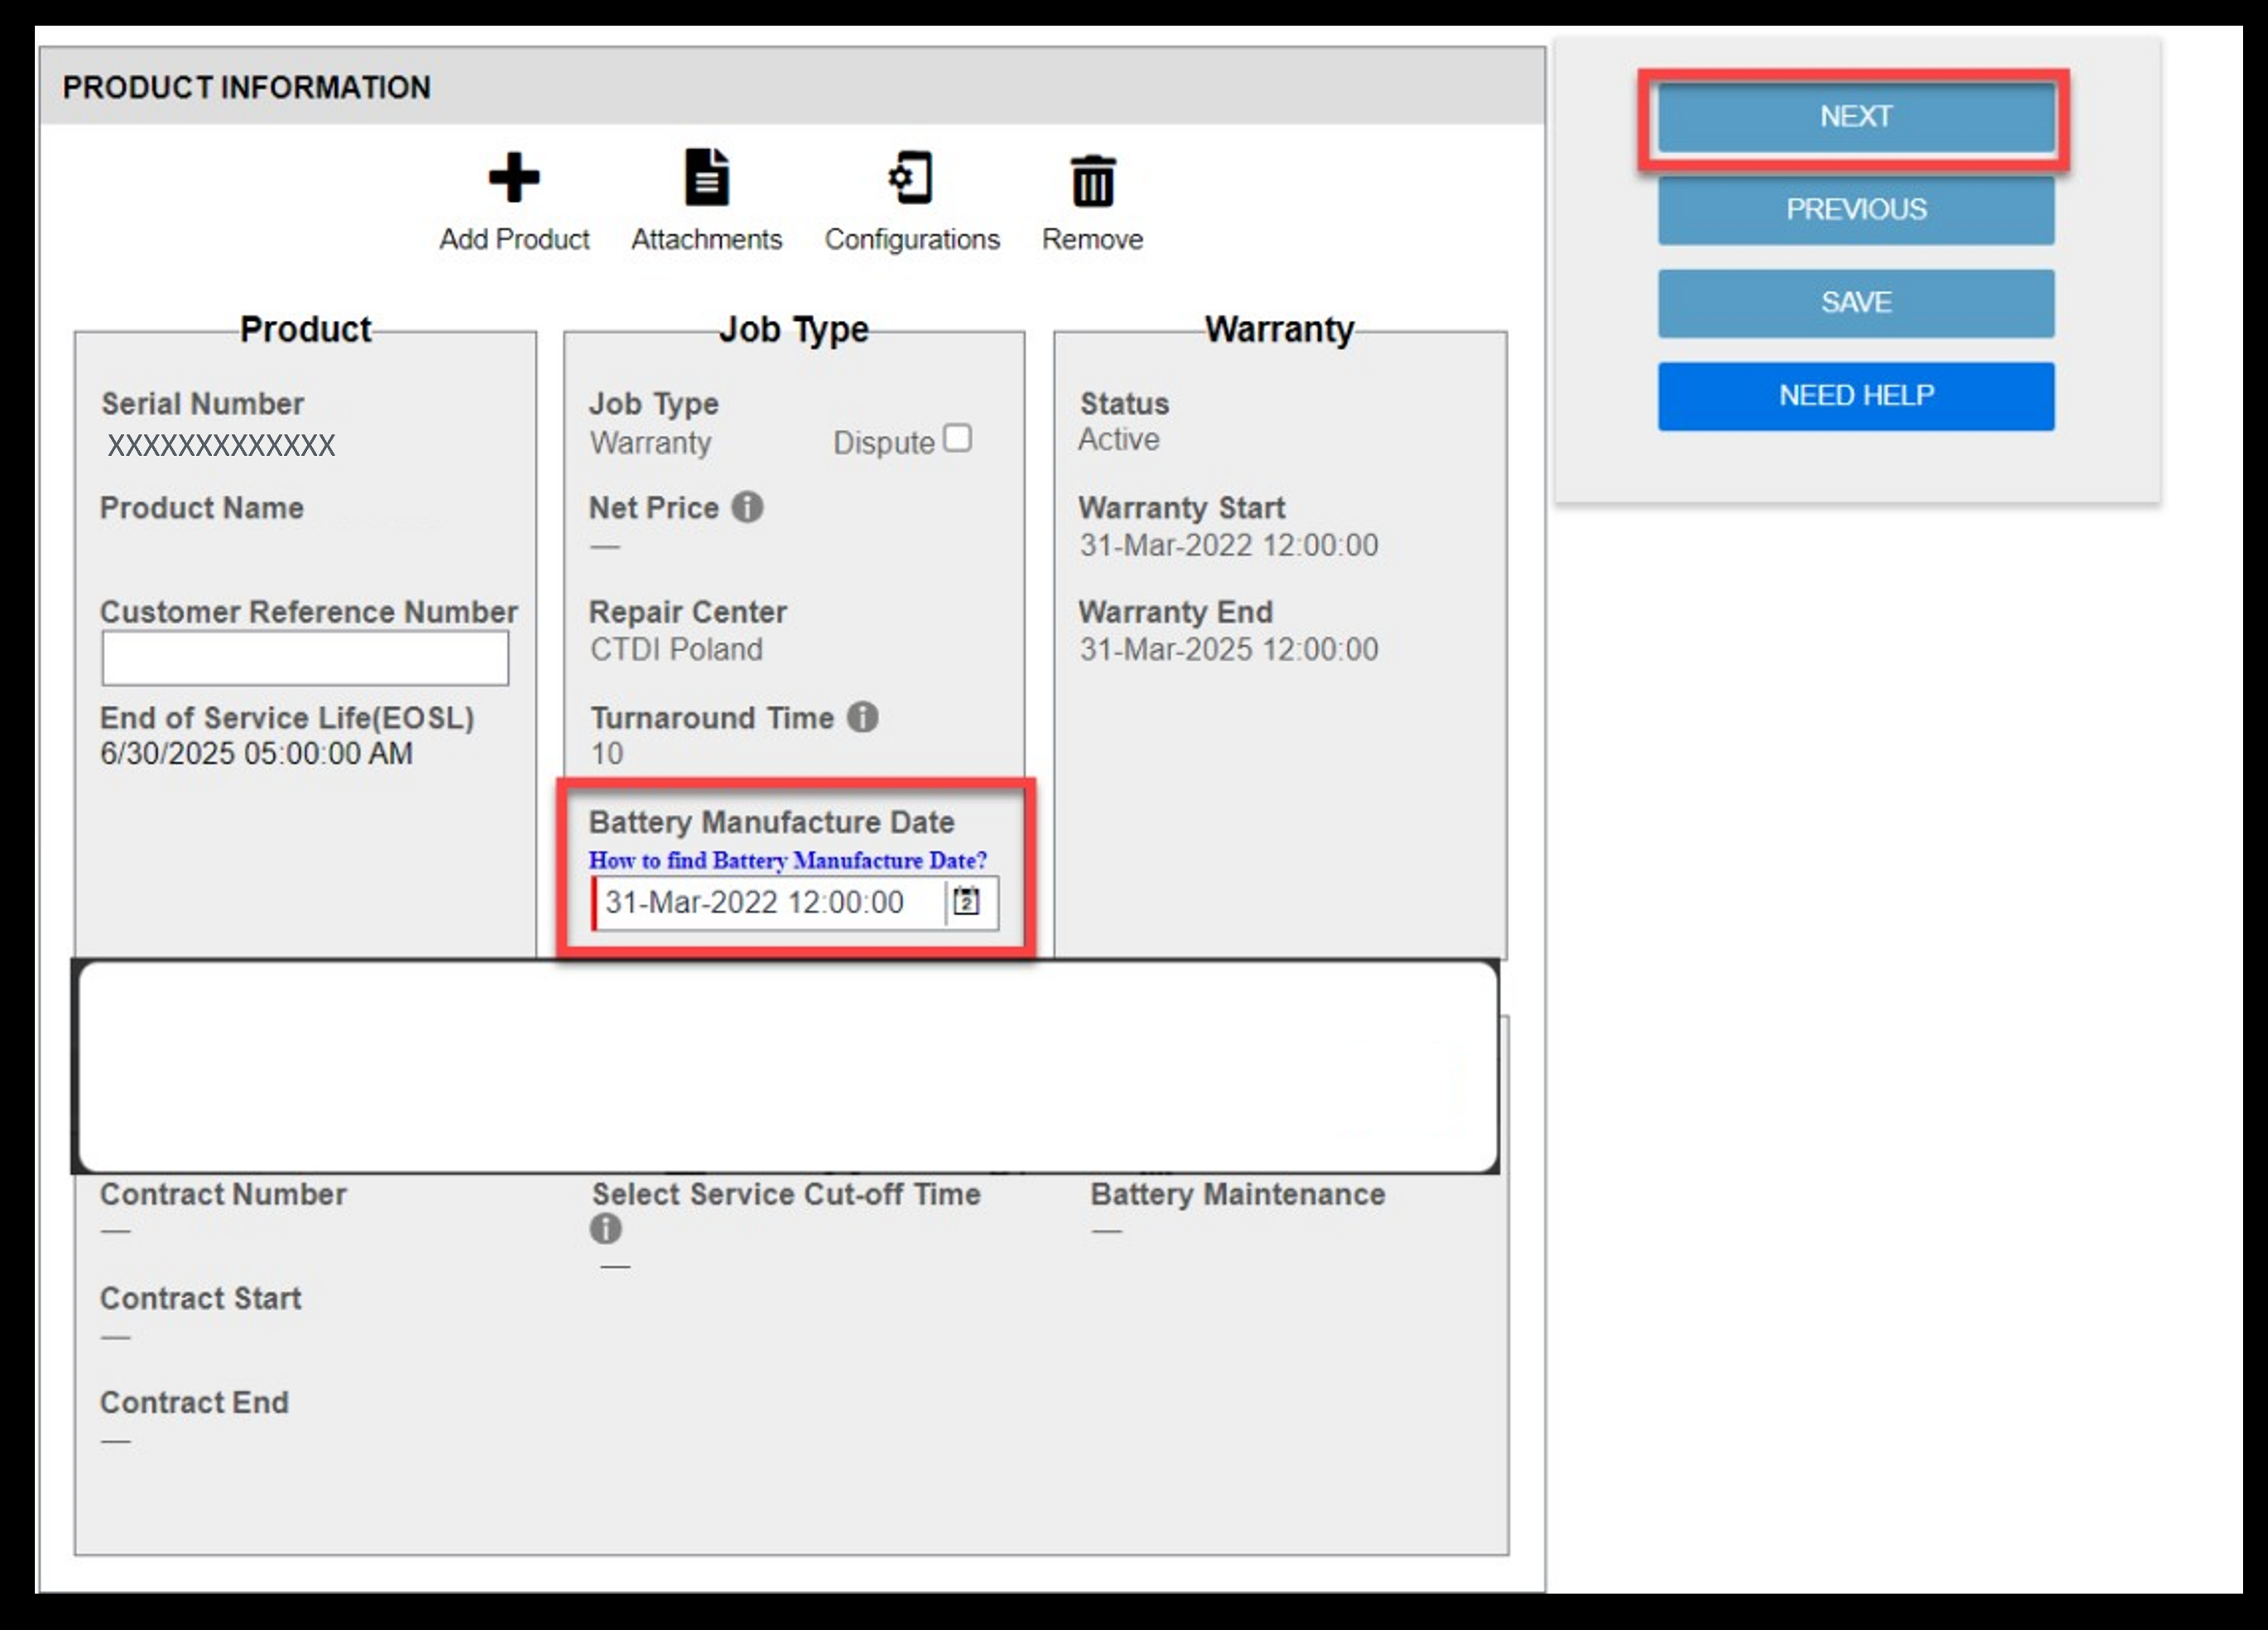2268x1630 pixels.
Task: Click the Product Name label
Action: point(201,508)
